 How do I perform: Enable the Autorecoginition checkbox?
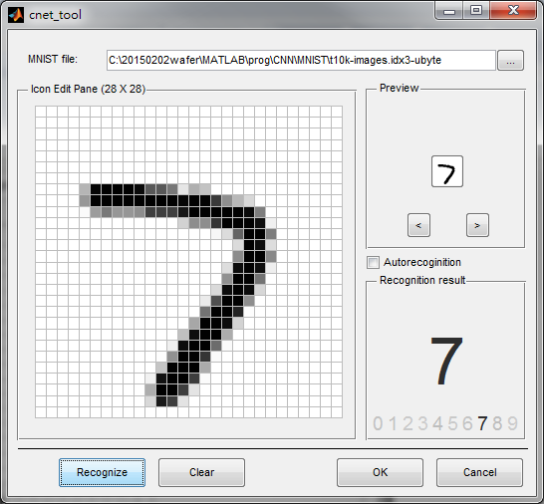coord(373,262)
